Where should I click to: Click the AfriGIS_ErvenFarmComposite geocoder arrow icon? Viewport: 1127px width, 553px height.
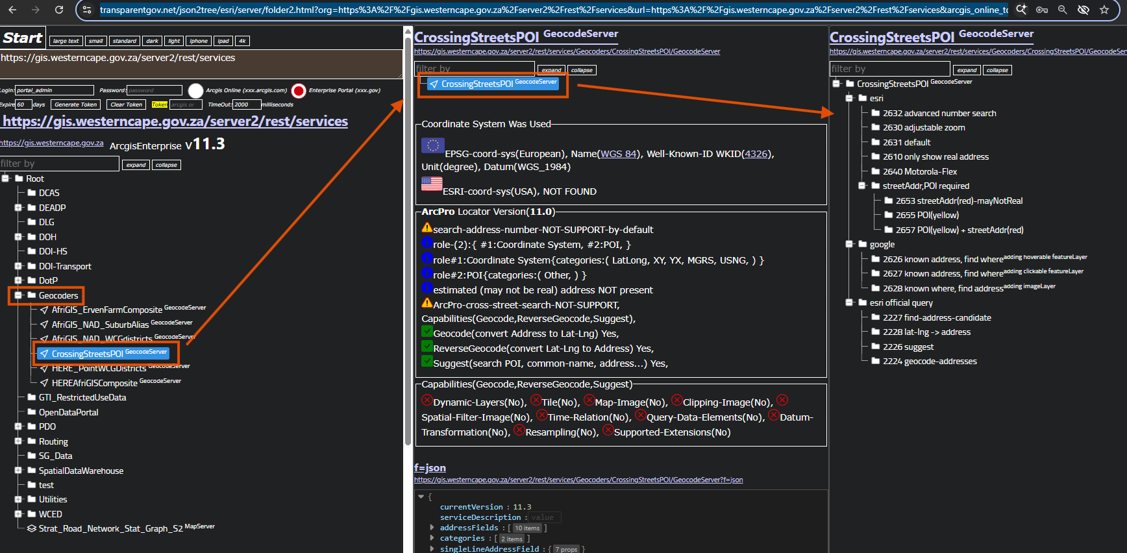pos(44,310)
